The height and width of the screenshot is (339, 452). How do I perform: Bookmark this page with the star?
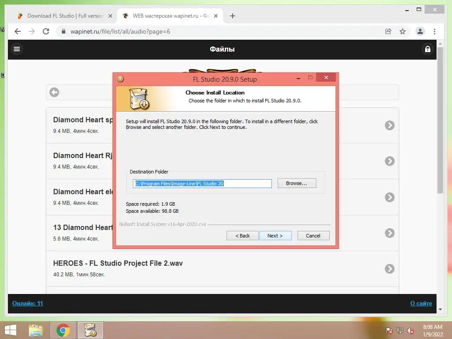(403, 31)
